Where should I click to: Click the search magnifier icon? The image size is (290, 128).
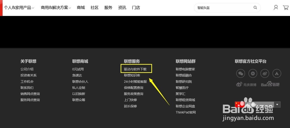[x=255, y=8]
